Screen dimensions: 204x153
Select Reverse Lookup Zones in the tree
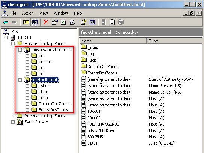(45, 116)
